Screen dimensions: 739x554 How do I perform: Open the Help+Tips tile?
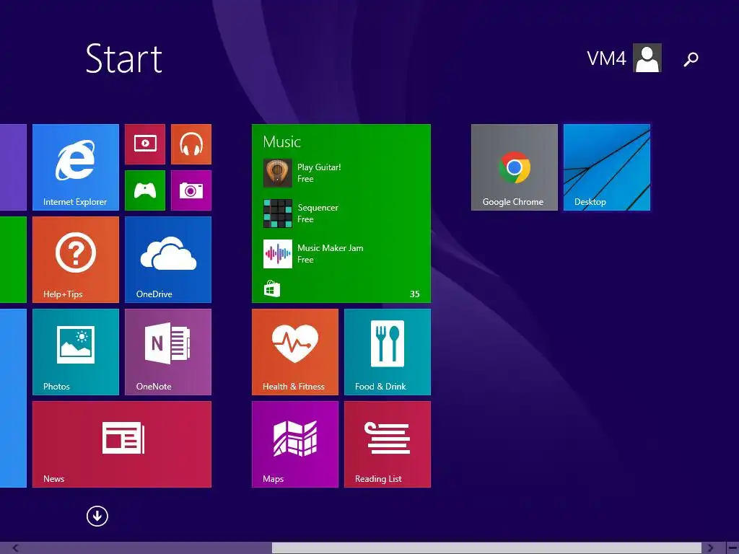click(75, 260)
